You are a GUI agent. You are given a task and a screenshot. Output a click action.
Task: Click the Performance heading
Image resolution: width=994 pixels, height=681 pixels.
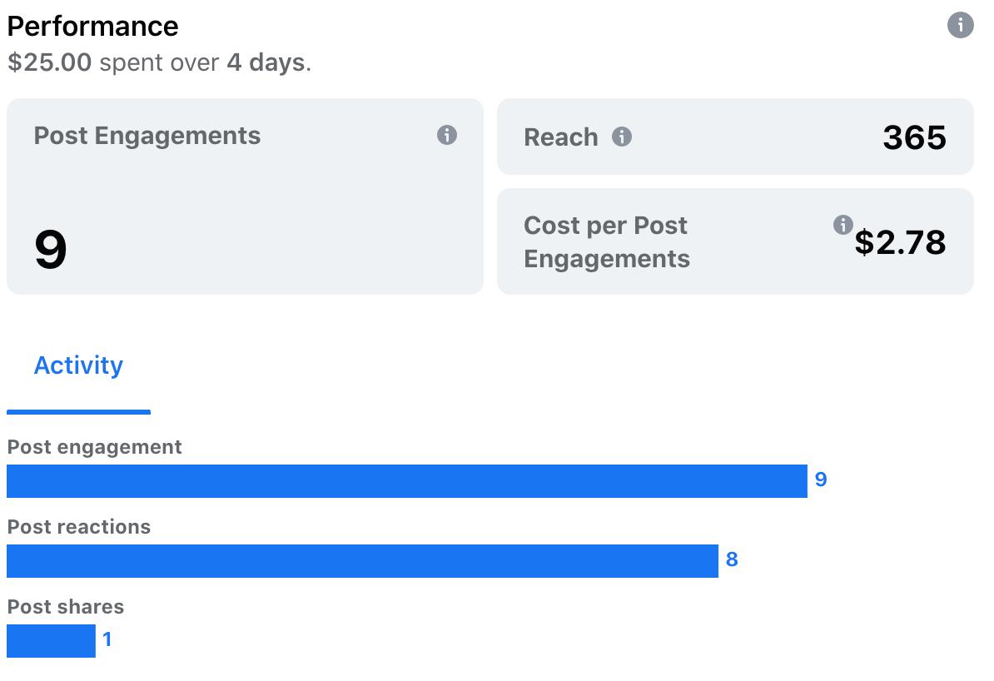(92, 27)
